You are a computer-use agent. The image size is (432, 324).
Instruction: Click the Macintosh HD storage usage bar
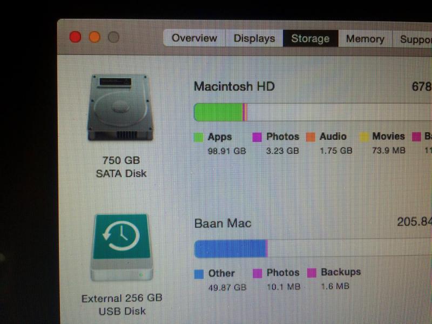pos(313,112)
